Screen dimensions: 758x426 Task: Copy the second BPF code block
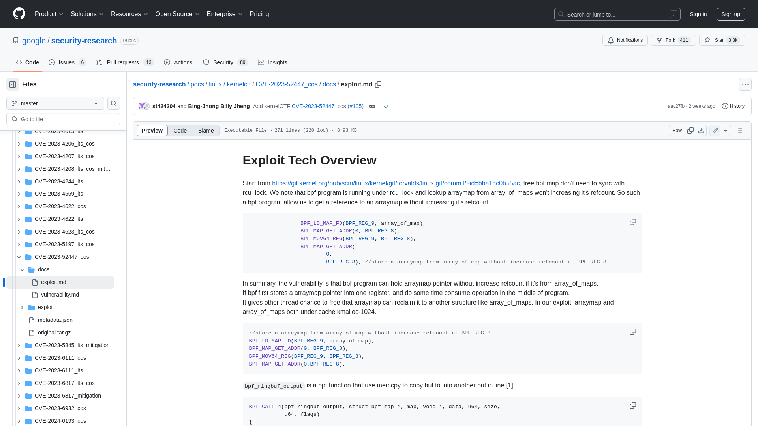tap(632, 332)
